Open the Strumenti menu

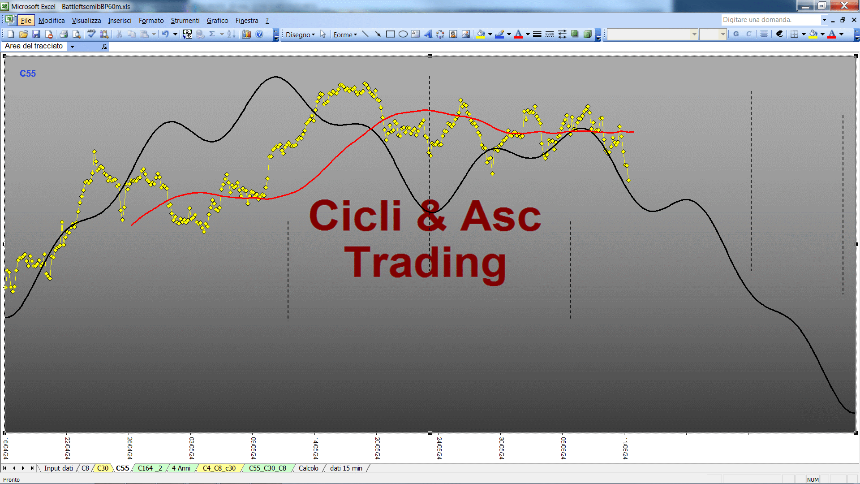(185, 21)
